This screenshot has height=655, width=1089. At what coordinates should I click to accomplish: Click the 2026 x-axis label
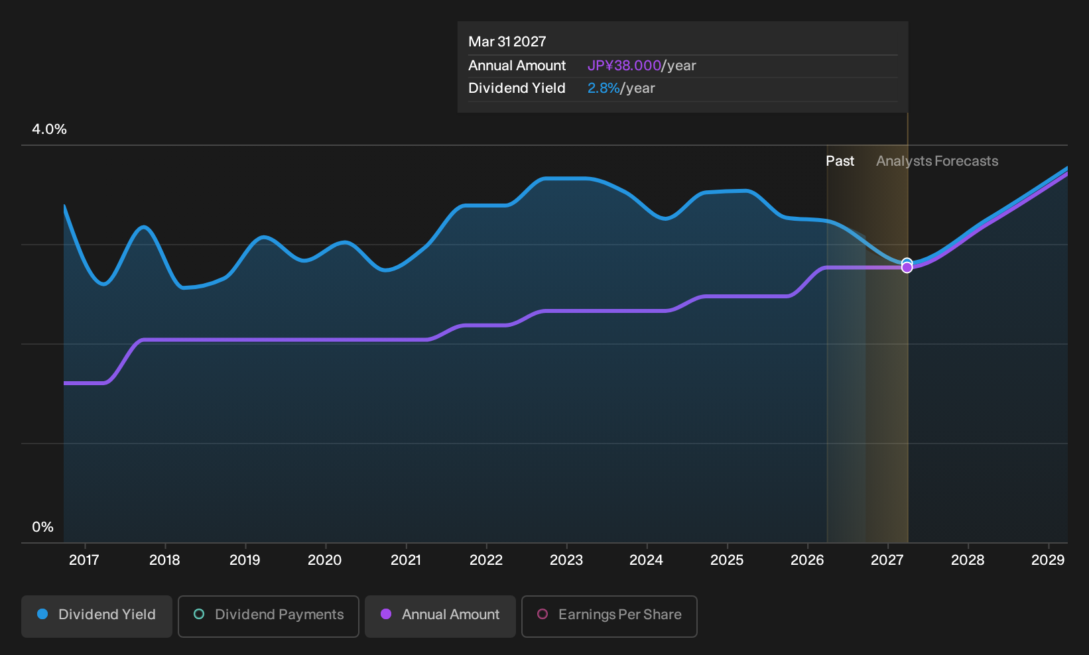(807, 560)
